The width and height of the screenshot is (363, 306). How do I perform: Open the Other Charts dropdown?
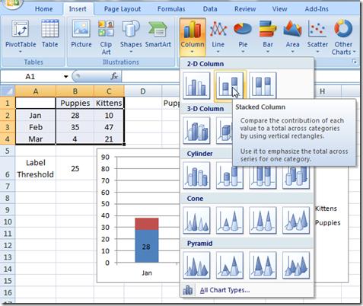pos(343,37)
